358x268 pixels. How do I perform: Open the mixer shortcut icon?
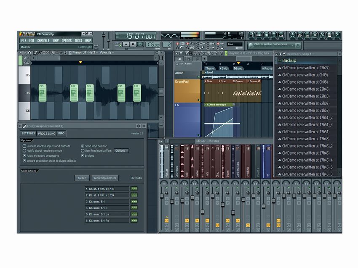tap(281, 35)
